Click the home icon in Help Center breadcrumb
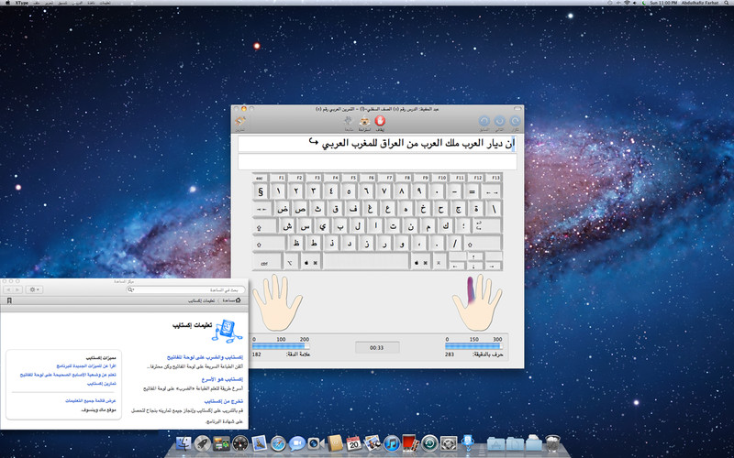 click(239, 300)
